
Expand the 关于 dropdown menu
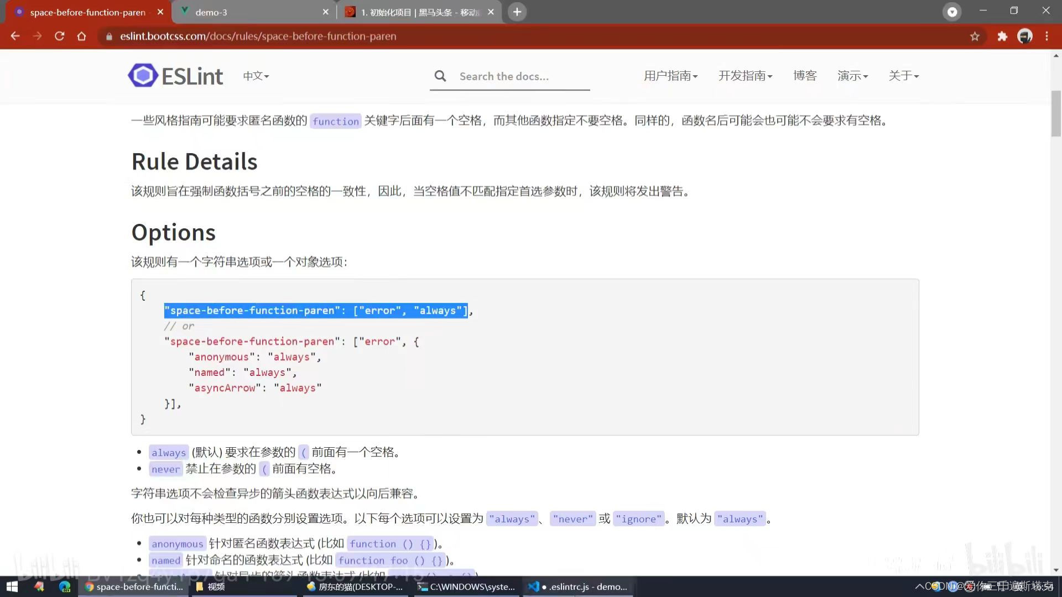(x=903, y=76)
